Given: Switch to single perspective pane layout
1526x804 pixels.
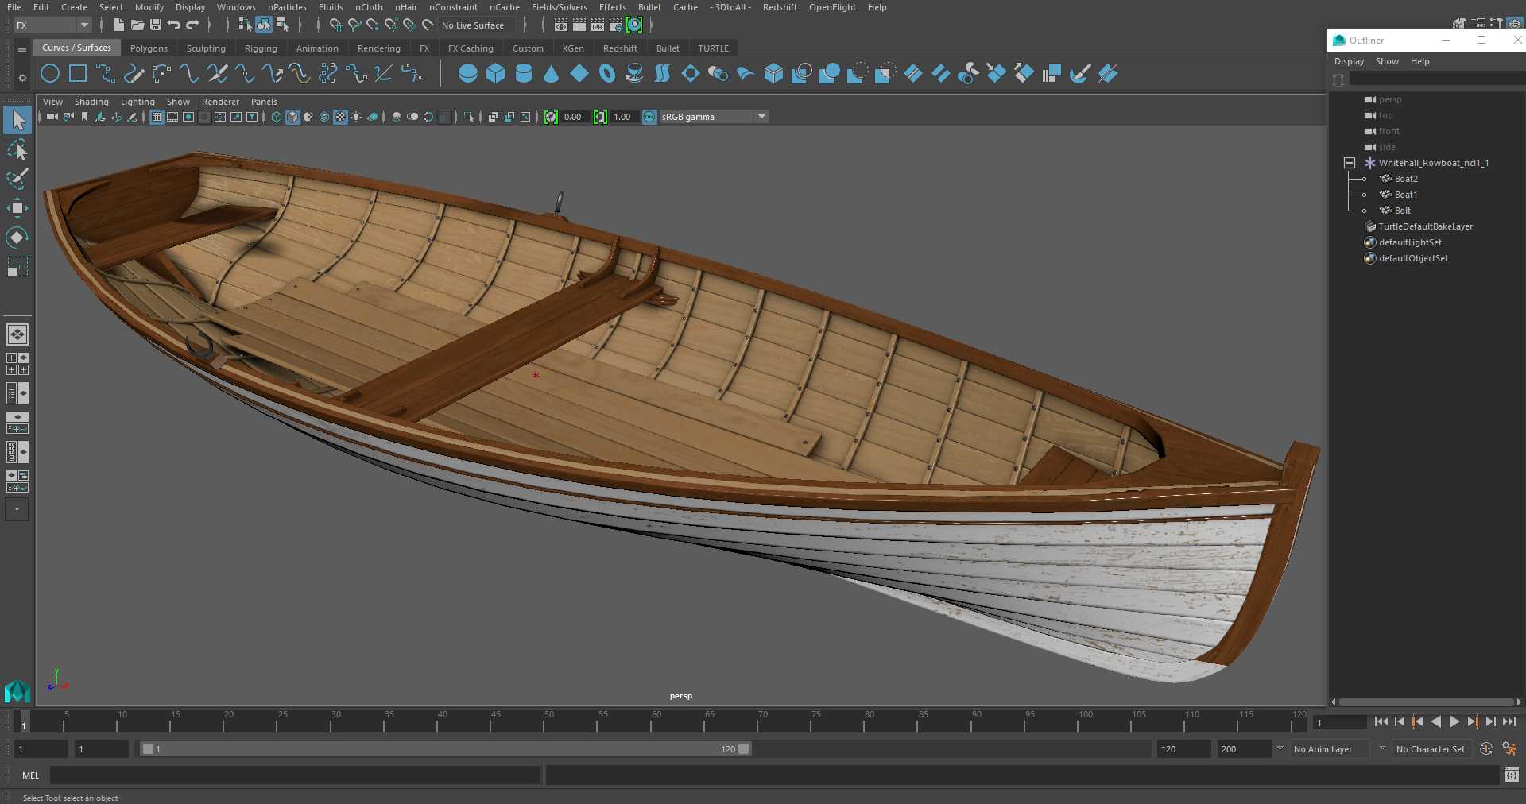Looking at the screenshot, I should click(17, 334).
